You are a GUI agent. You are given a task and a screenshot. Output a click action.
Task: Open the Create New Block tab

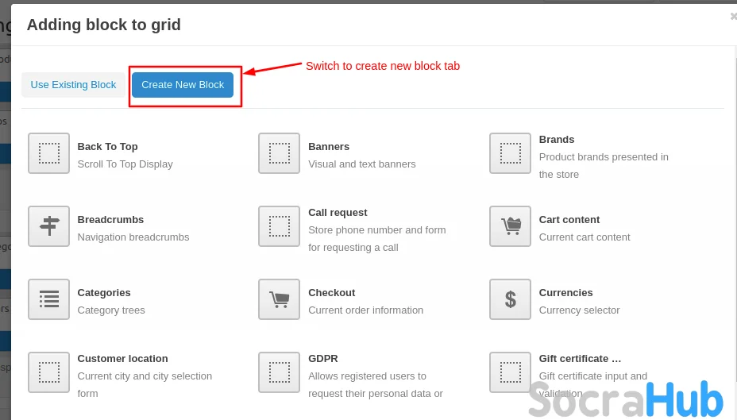tap(183, 85)
